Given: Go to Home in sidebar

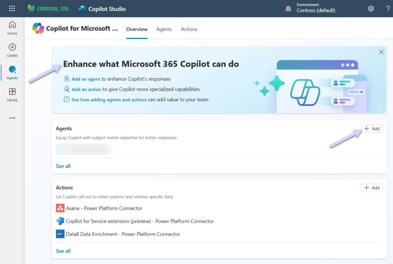Looking at the screenshot, I should point(12,28).
